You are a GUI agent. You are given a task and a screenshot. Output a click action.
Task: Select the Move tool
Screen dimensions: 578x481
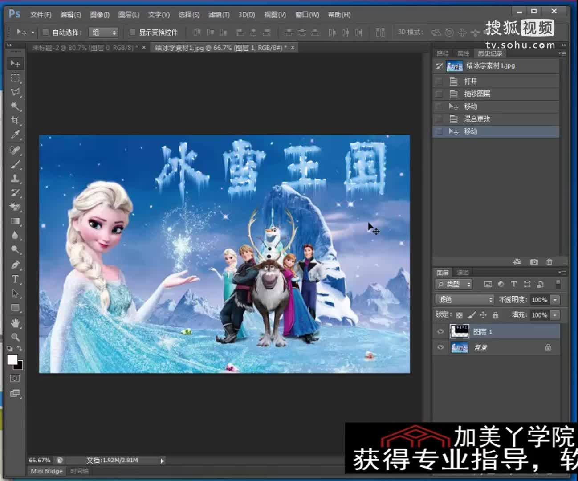[15, 64]
